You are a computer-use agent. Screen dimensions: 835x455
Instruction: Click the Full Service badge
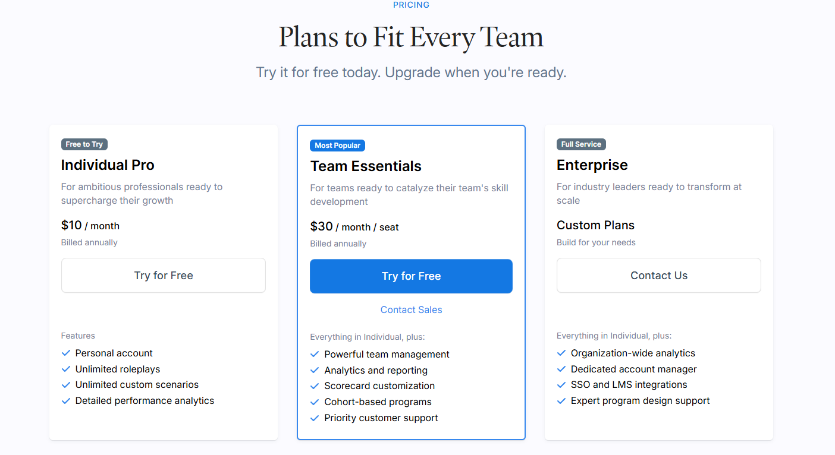pos(581,144)
